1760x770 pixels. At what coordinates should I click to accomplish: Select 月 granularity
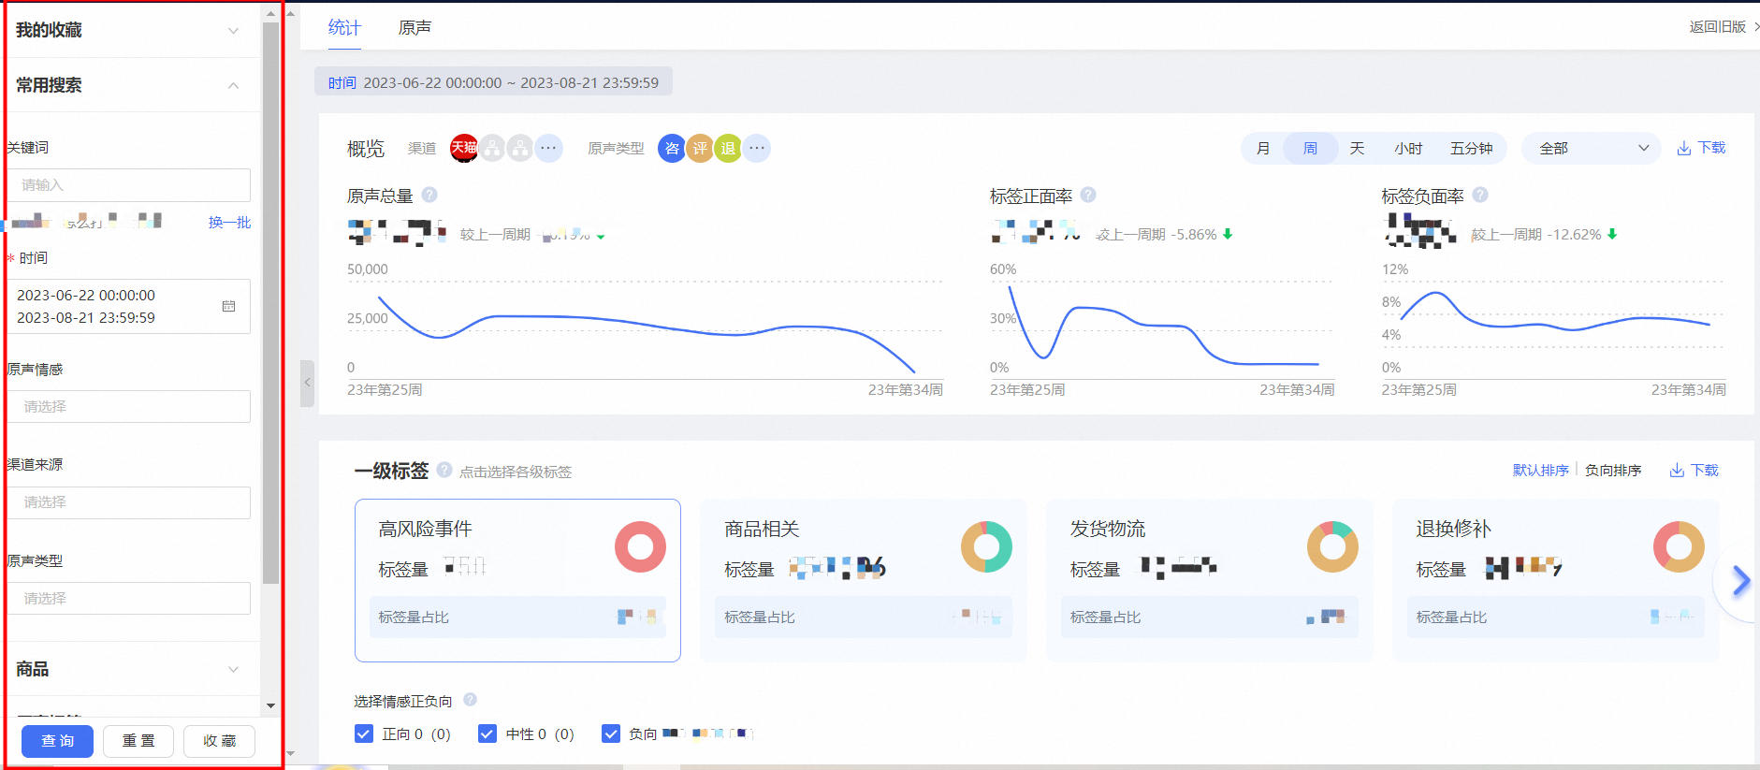[1263, 148]
